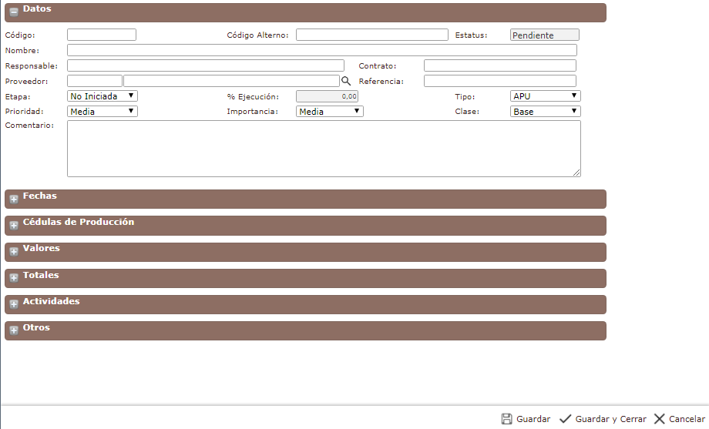The height and width of the screenshot is (429, 709).
Task: Click the Responsable input field
Action: pyautogui.click(x=206, y=65)
